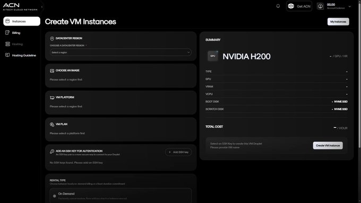Screen dimensions: 361x203
Task: Click the datacenter region pin icon
Action: tap(52, 39)
